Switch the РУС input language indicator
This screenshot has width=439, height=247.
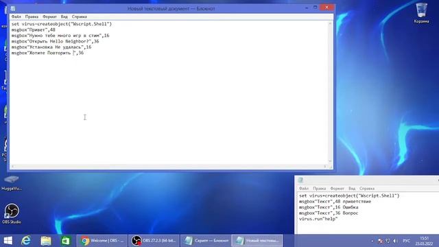(x=407, y=241)
